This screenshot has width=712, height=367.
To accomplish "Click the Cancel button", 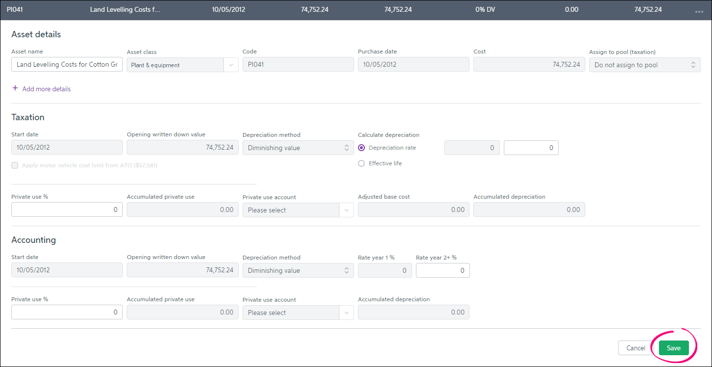I will click(x=635, y=348).
